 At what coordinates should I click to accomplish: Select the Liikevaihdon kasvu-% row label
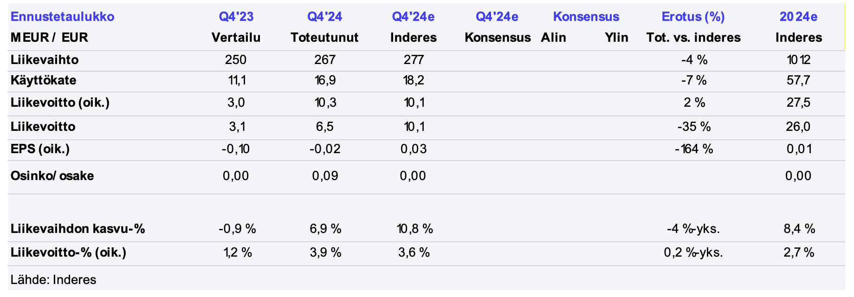coord(78,229)
